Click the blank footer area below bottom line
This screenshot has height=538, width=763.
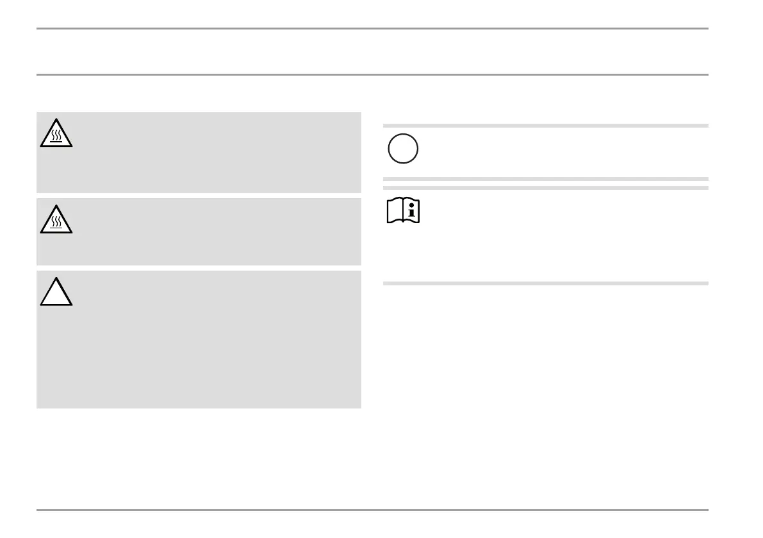pyautogui.click(x=372, y=525)
